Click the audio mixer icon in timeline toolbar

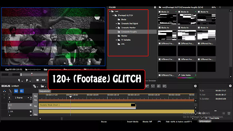coord(153,86)
